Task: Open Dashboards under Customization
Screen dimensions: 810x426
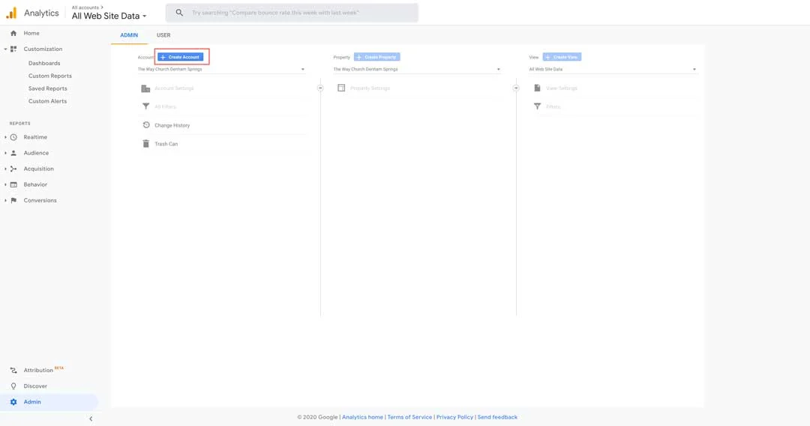Action: tap(44, 63)
